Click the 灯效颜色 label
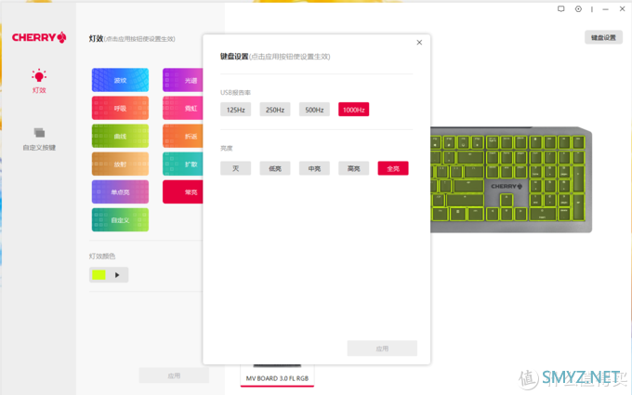 coord(102,256)
